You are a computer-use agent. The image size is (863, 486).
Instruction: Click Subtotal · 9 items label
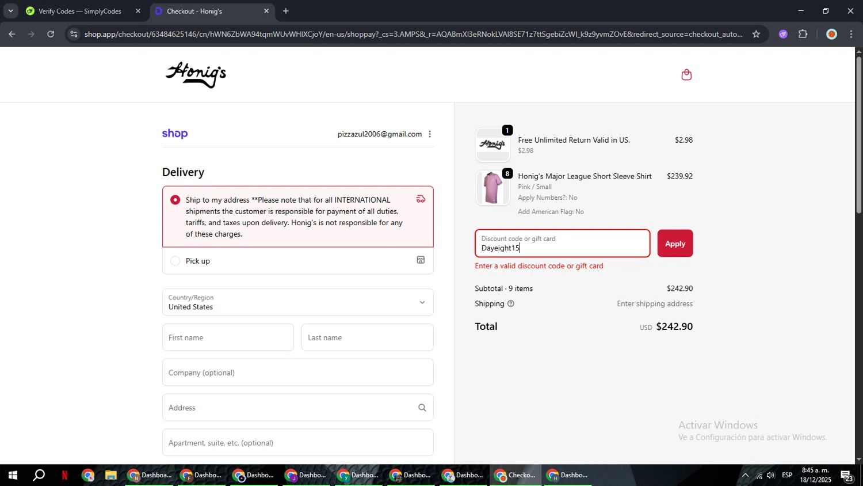point(504,288)
